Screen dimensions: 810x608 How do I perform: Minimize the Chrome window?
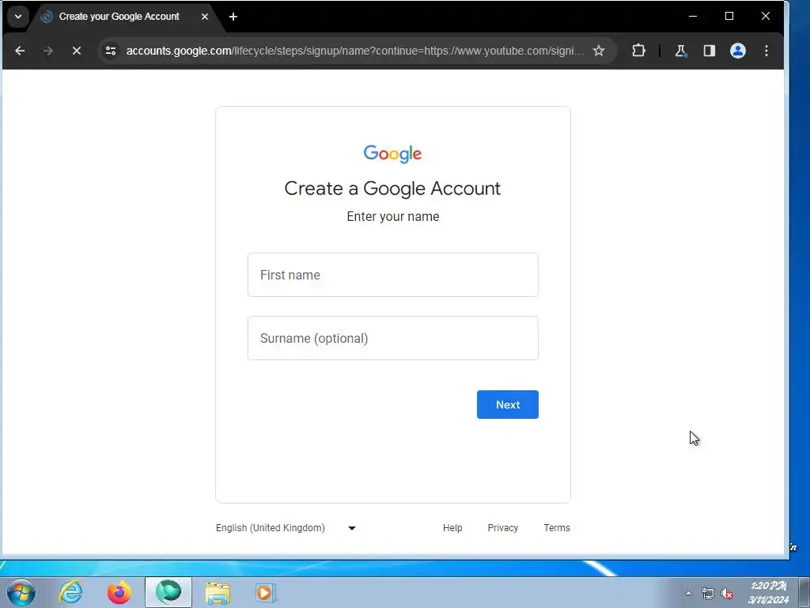point(693,17)
